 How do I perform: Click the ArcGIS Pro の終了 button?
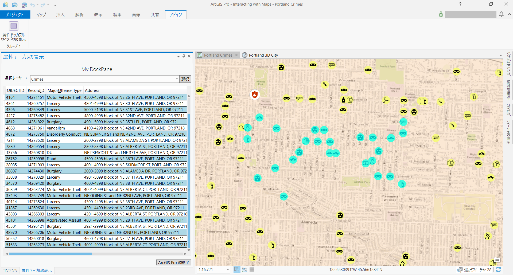tap(174, 262)
